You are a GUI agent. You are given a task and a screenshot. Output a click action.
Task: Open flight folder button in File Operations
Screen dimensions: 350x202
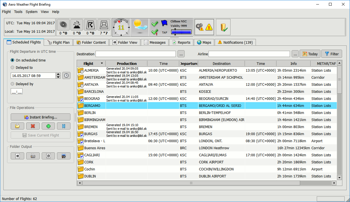point(17,126)
